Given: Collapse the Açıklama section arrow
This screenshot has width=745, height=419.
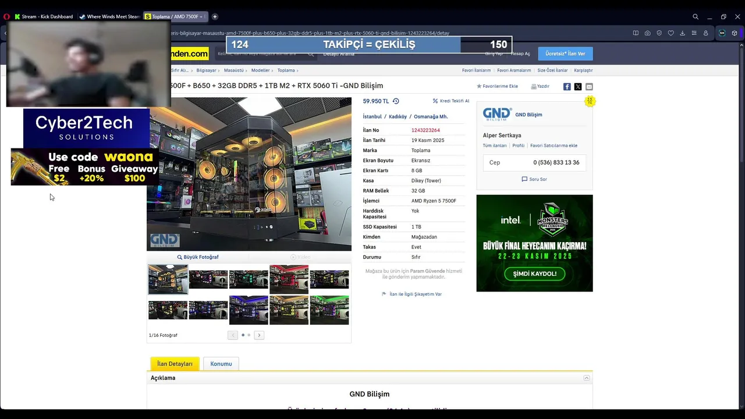Looking at the screenshot, I should (587, 378).
